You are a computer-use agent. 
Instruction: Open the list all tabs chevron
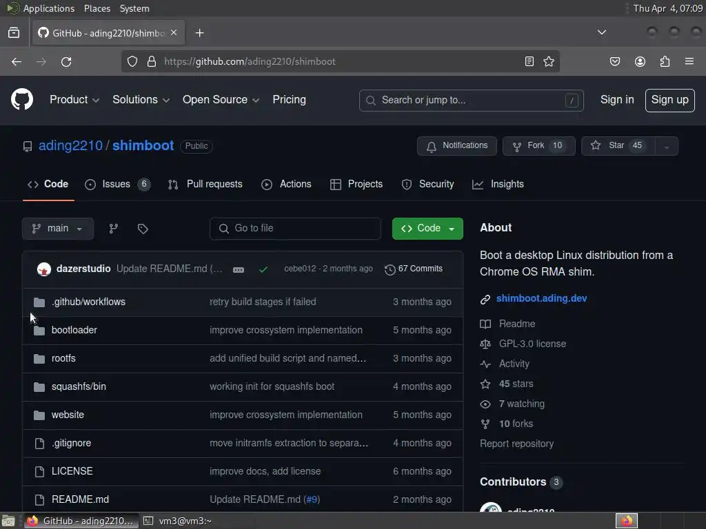(601, 32)
